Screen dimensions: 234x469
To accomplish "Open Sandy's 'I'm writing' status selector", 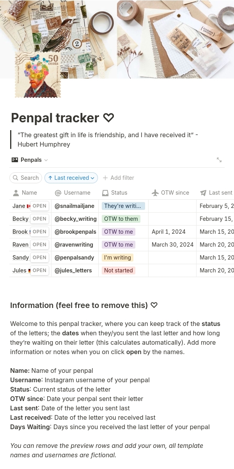I will [x=117, y=257].
